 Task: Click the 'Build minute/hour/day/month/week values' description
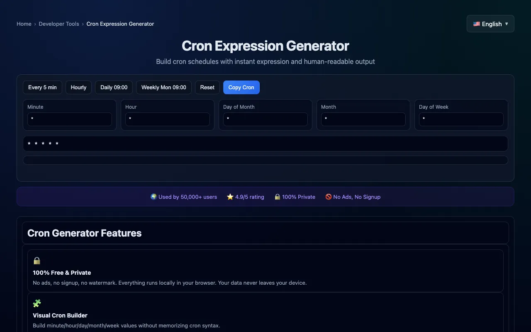click(x=127, y=326)
